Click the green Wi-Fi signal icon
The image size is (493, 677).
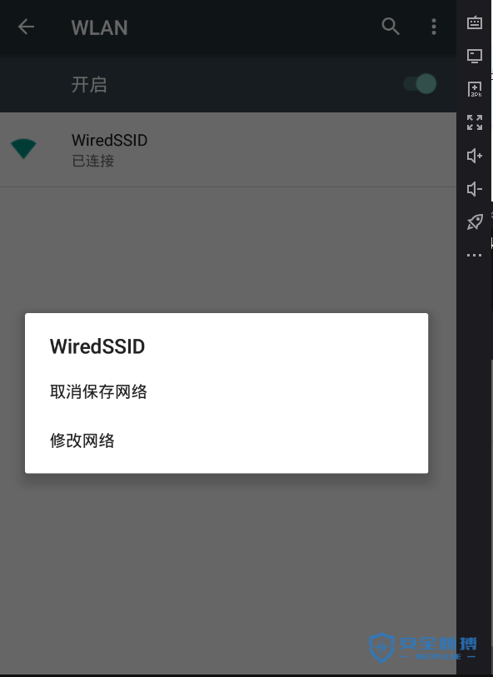tap(23, 148)
